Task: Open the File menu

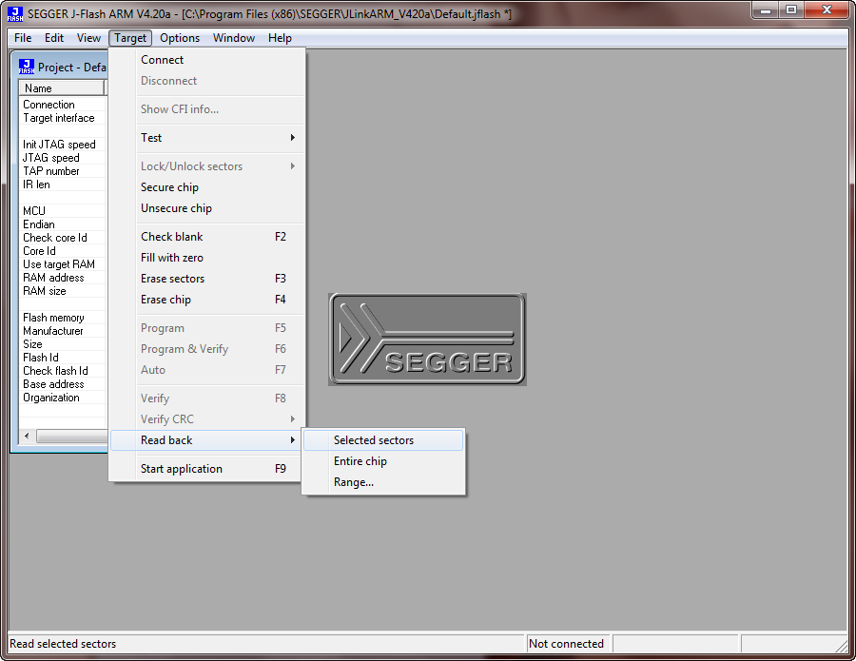Action: pyautogui.click(x=23, y=38)
